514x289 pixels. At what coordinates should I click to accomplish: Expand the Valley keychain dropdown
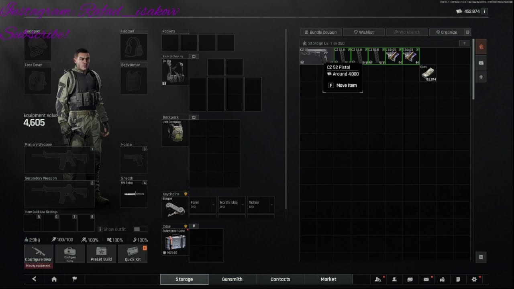272,205
